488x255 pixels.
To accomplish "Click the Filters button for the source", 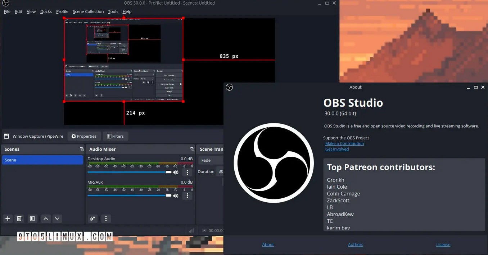I will coord(115,136).
